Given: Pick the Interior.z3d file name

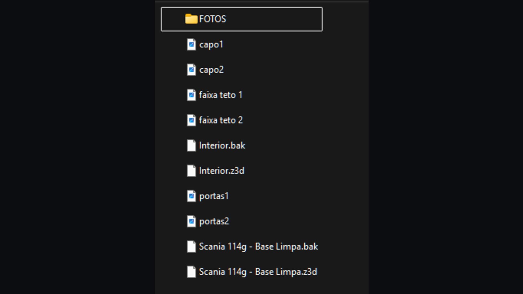Looking at the screenshot, I should 221,171.
